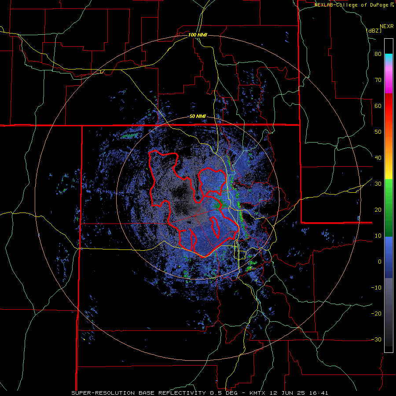Click the 30 value on the dBZ scale

point(378,183)
